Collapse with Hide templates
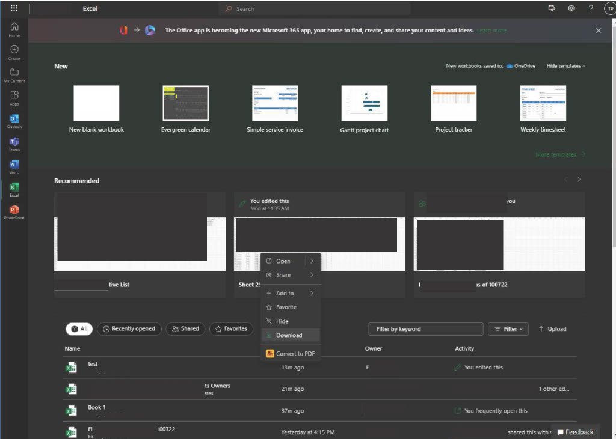 (x=565, y=66)
